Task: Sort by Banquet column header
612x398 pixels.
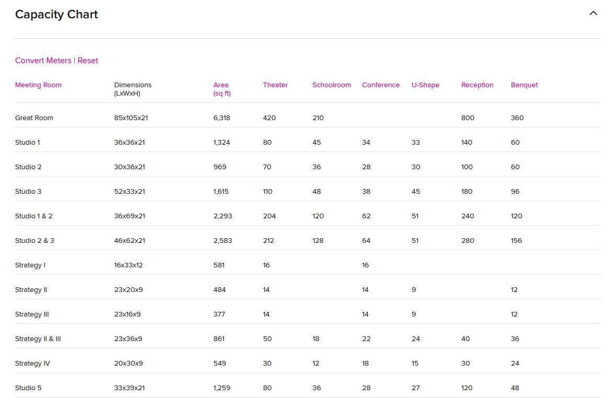Action: [x=524, y=85]
